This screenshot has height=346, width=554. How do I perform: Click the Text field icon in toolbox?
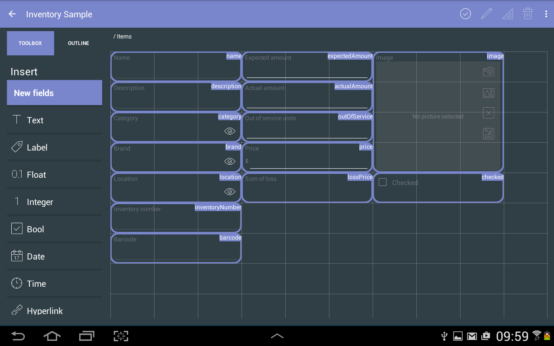pos(16,120)
